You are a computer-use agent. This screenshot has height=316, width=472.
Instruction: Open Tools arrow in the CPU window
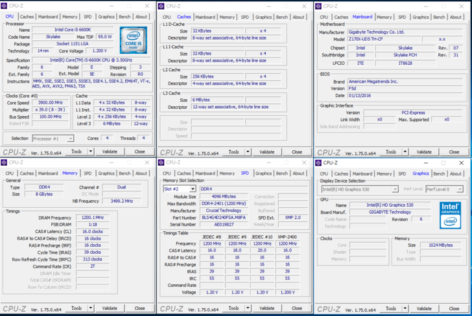(x=91, y=152)
